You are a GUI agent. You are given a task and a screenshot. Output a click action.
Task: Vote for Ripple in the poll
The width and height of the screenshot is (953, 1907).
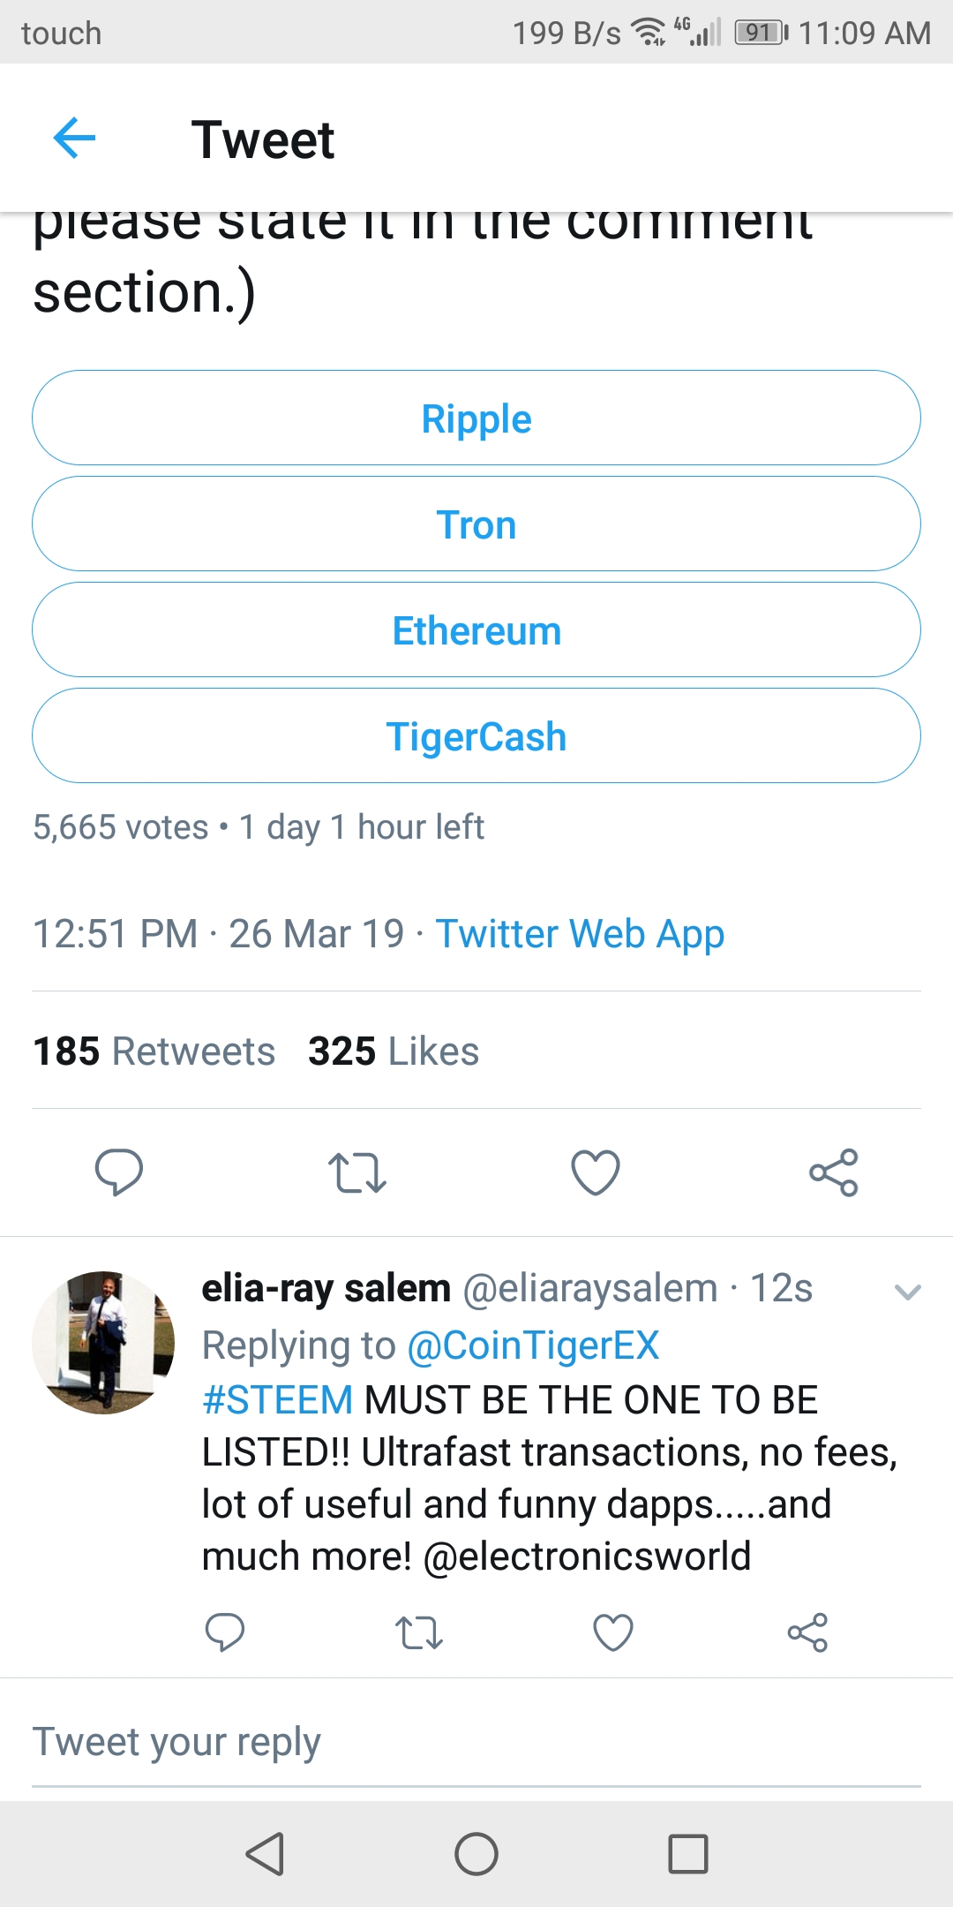(x=476, y=418)
